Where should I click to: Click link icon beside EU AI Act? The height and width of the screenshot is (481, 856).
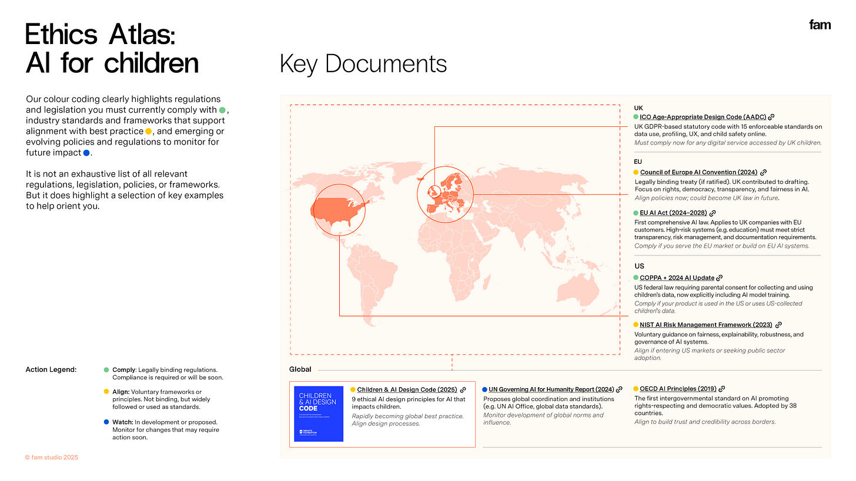tap(713, 213)
